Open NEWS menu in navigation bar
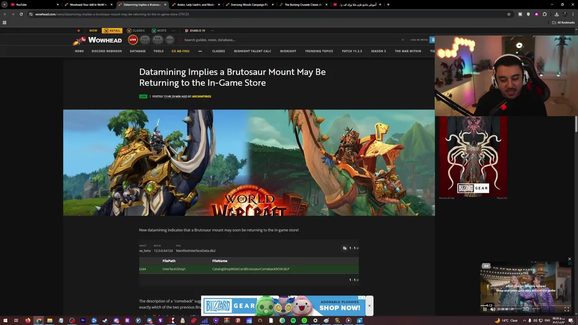 [x=79, y=51]
